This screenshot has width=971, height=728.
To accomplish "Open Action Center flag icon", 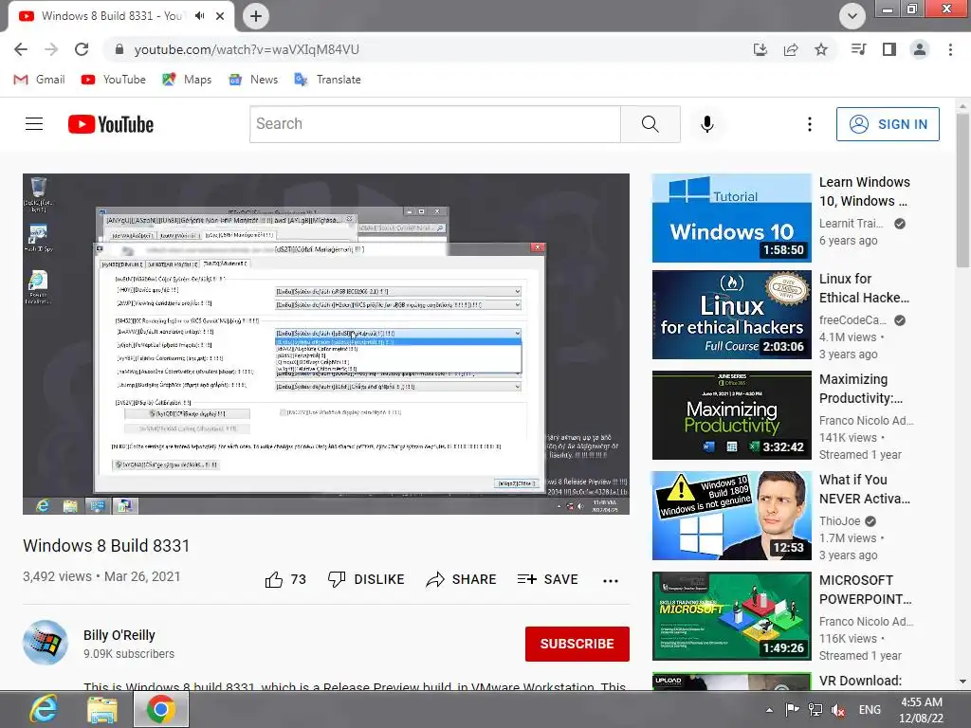I will click(792, 709).
